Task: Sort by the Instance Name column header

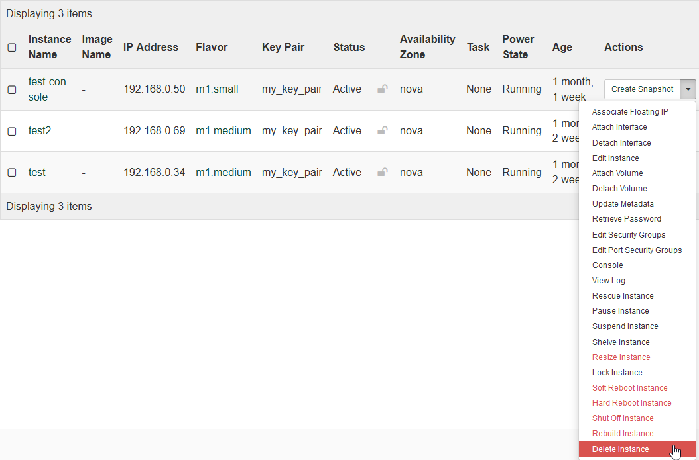Action: 49,47
